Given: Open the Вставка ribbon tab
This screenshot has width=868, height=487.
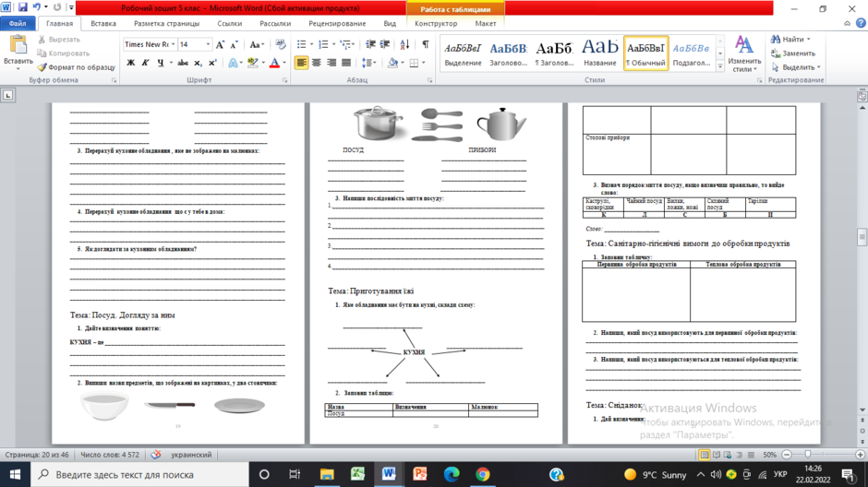Looking at the screenshot, I should [103, 24].
